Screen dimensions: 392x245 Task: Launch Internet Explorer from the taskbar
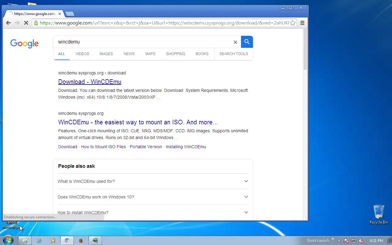click(39, 240)
